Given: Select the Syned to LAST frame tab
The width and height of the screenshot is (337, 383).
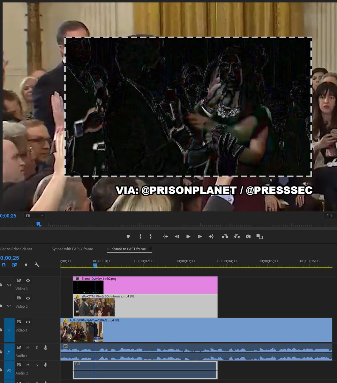Looking at the screenshot, I should click(x=129, y=249).
